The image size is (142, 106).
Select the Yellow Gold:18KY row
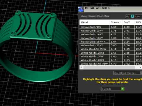(x=111, y=38)
